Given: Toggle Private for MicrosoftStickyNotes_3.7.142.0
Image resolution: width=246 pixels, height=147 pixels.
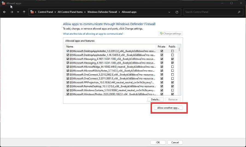Looking at the screenshot, I should point(162,71).
